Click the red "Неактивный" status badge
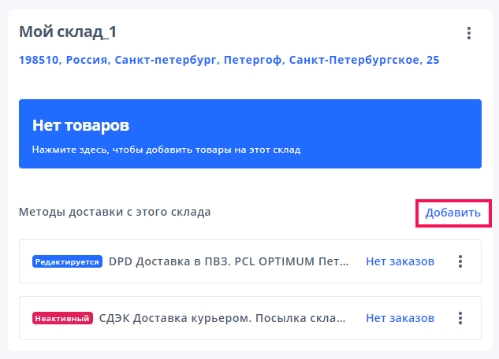The height and width of the screenshot is (359, 499). coord(62,318)
